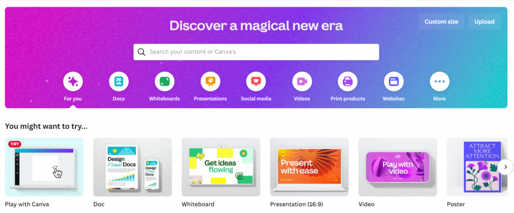The height and width of the screenshot is (213, 514).
Task: Open the Presentations category icon
Action: pyautogui.click(x=210, y=82)
